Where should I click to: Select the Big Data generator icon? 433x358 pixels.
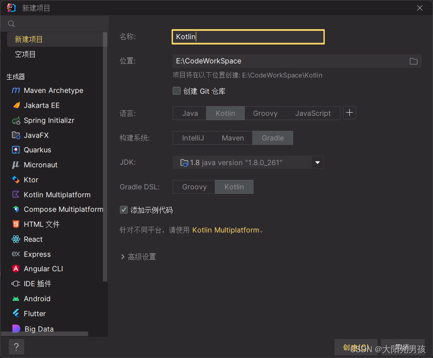click(x=16, y=328)
